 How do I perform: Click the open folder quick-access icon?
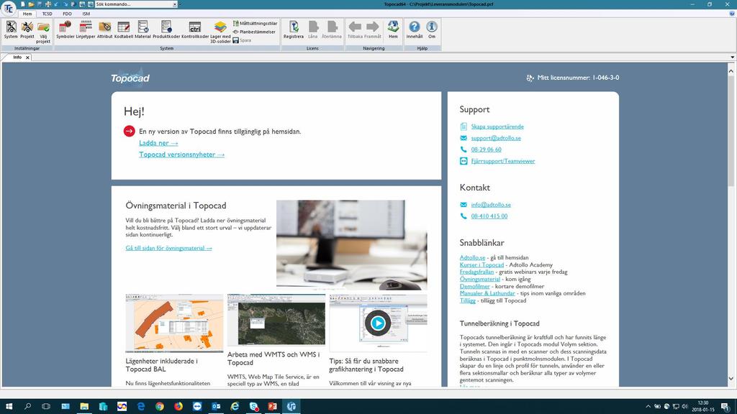pos(31,4)
